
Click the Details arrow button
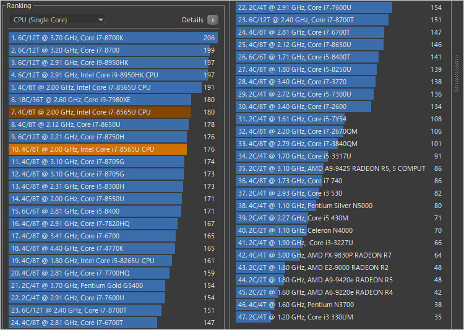click(212, 20)
